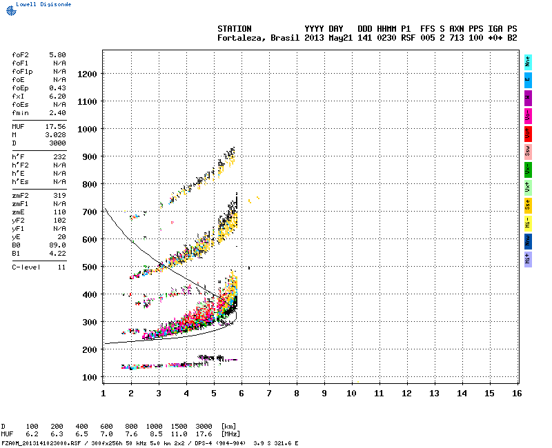This screenshot has height=448, width=552.
Task: Select the RSF value in header
Action: [x=408, y=38]
